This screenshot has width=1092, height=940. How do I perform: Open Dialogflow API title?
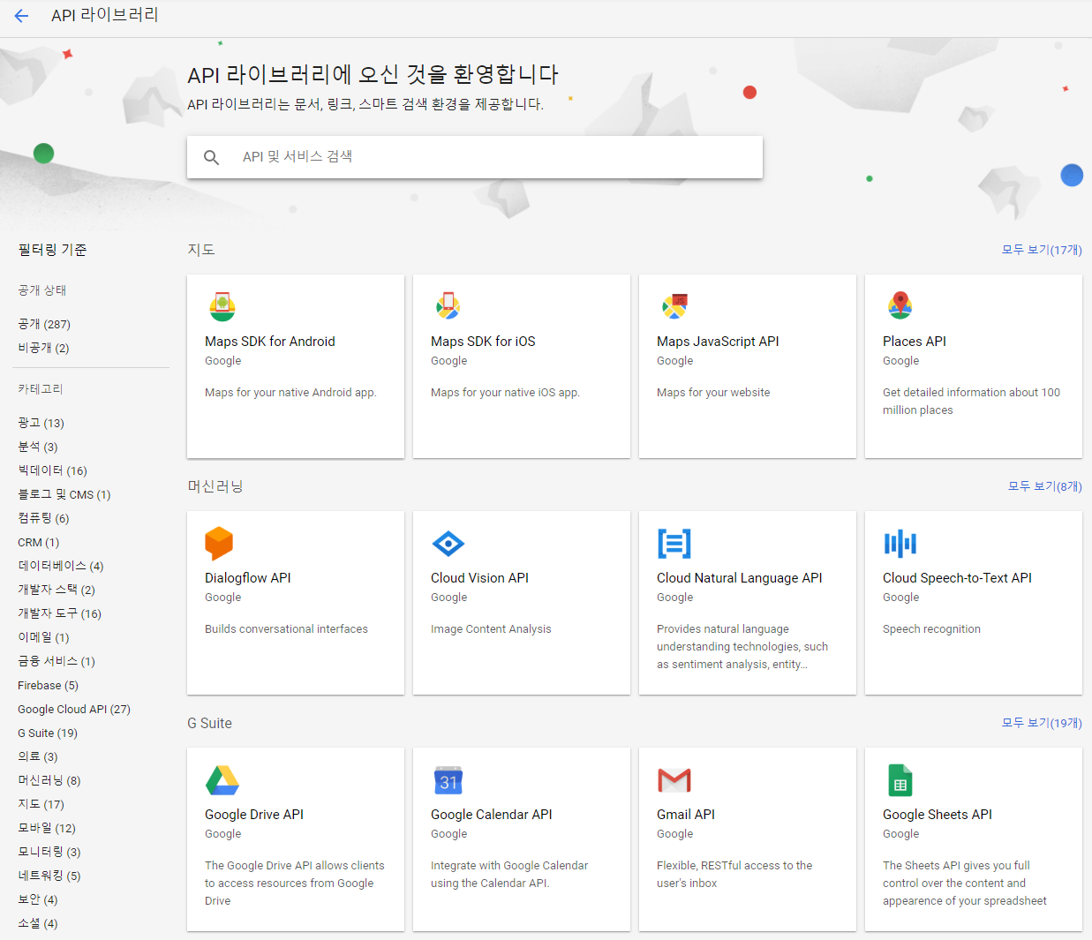coord(248,578)
